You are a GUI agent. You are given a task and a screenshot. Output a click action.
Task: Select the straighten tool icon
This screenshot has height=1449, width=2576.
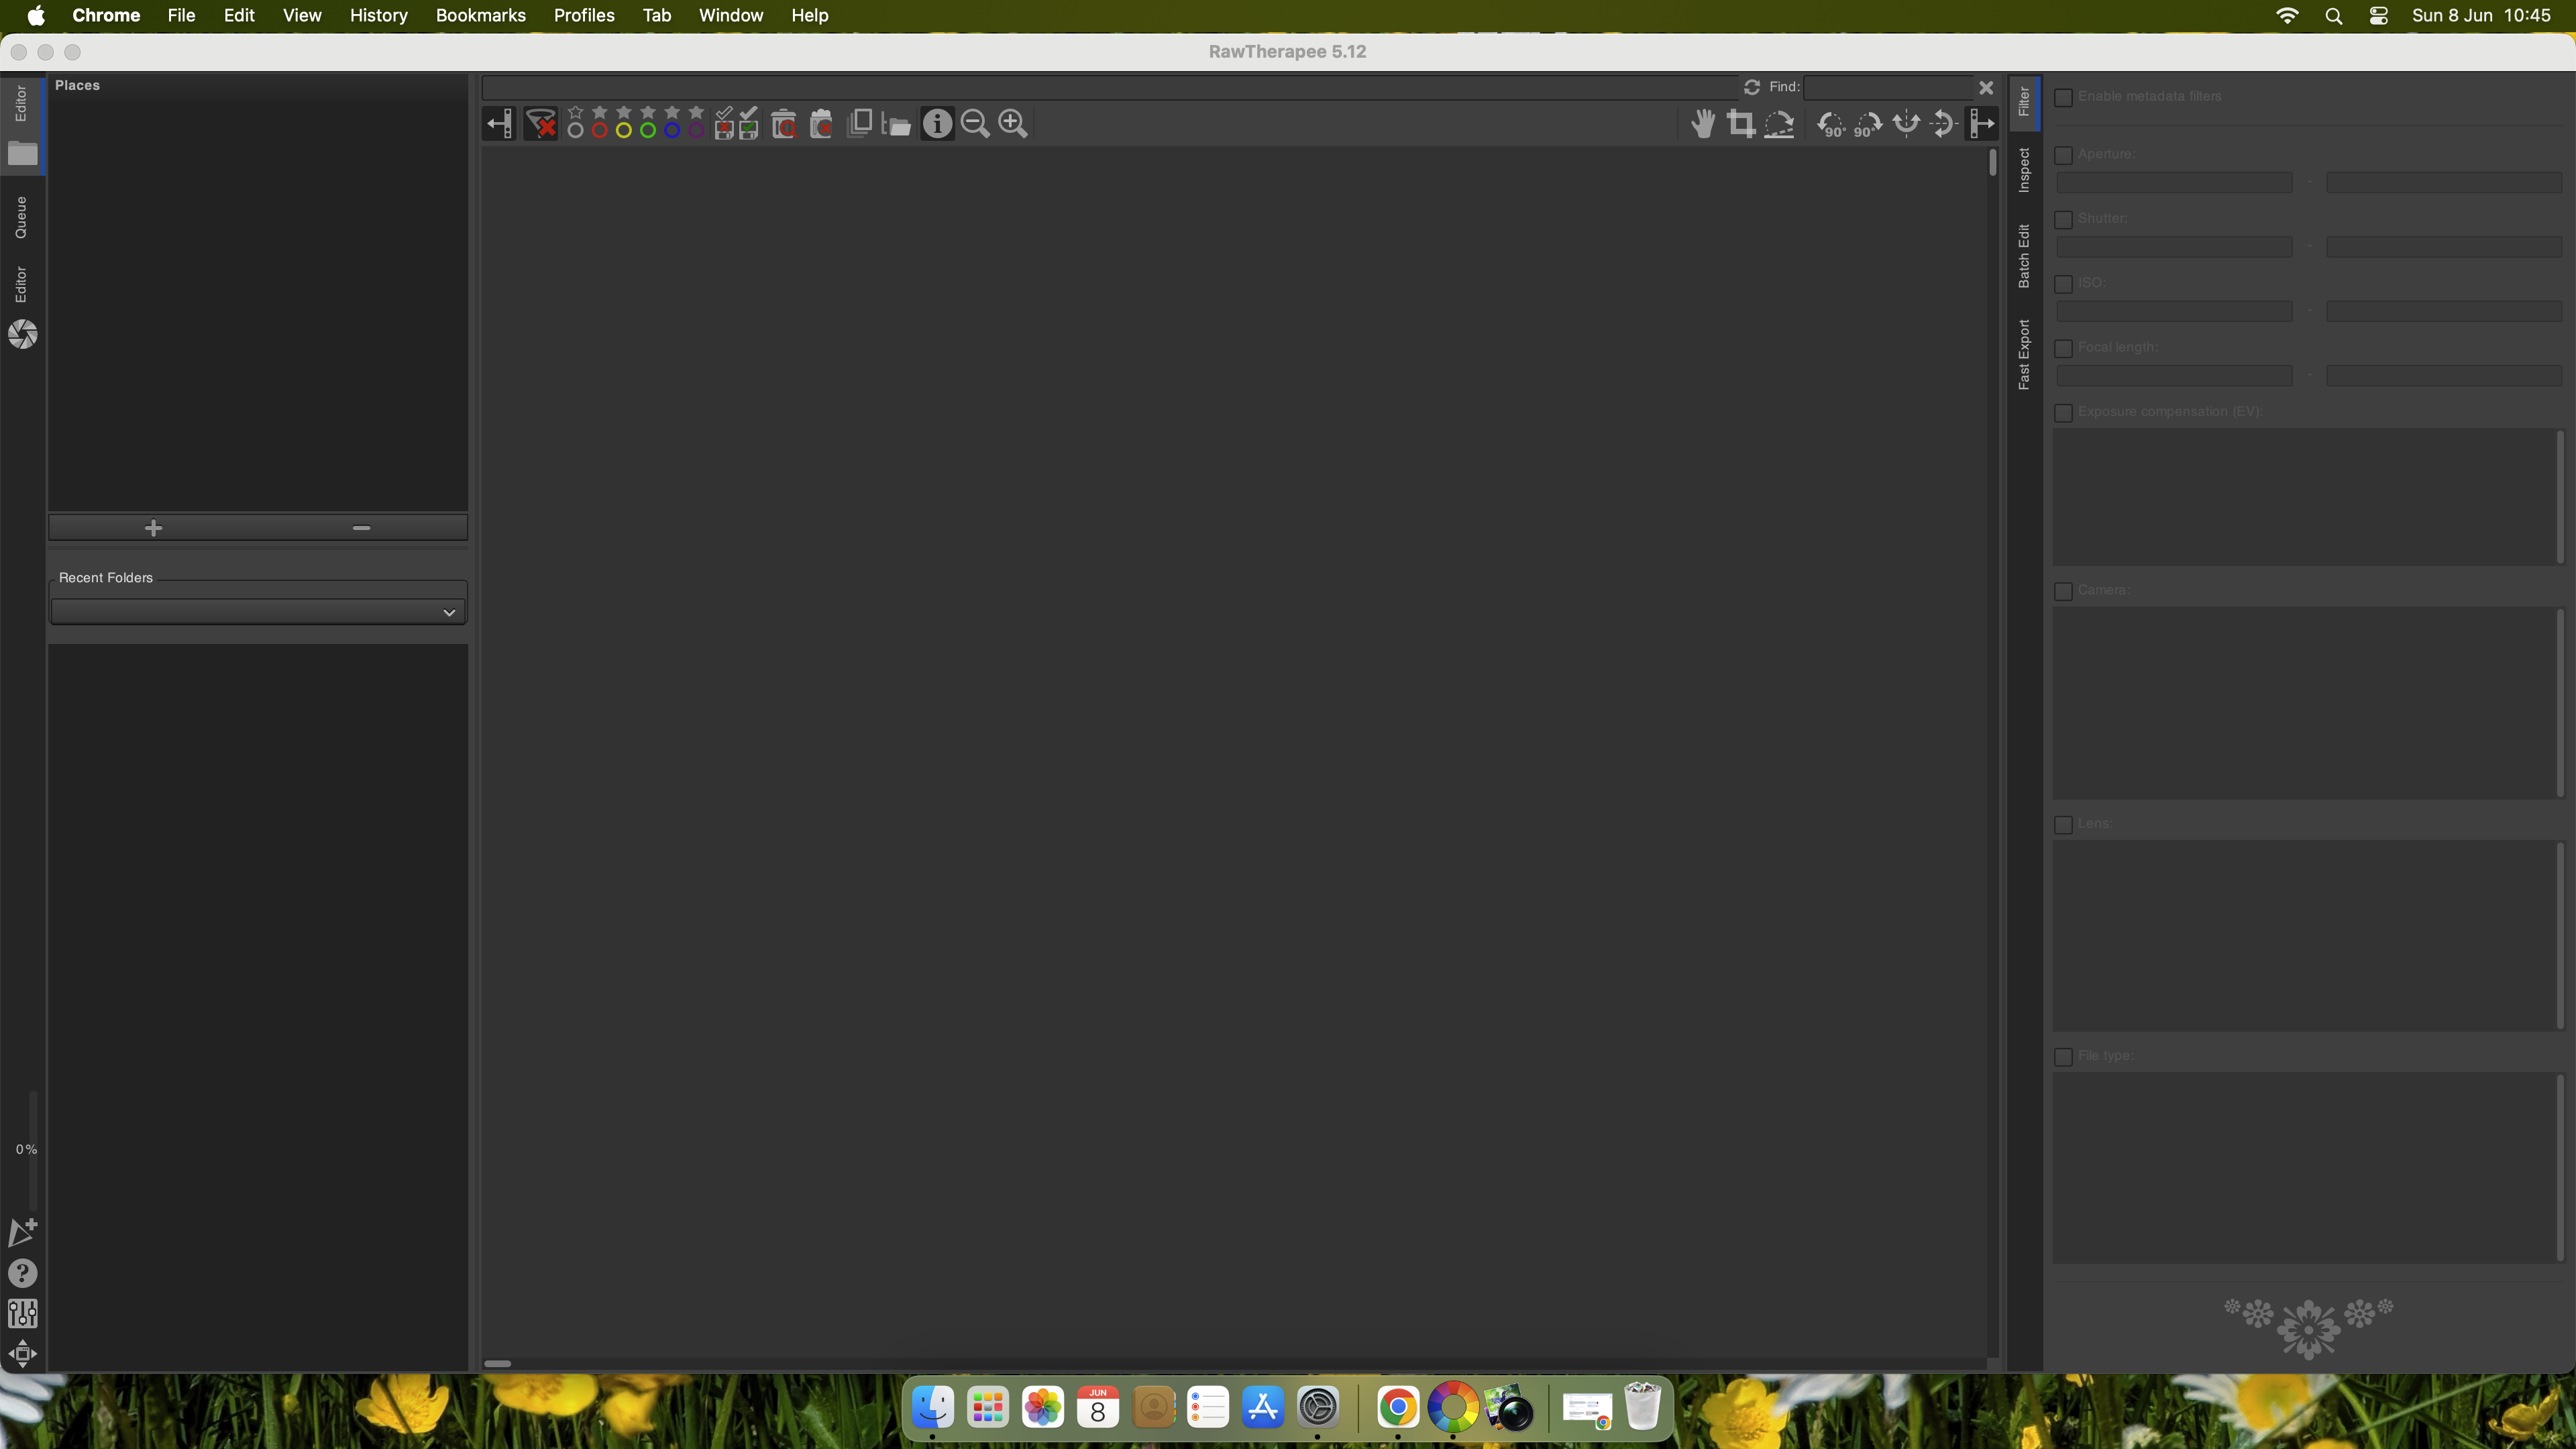1779,124
